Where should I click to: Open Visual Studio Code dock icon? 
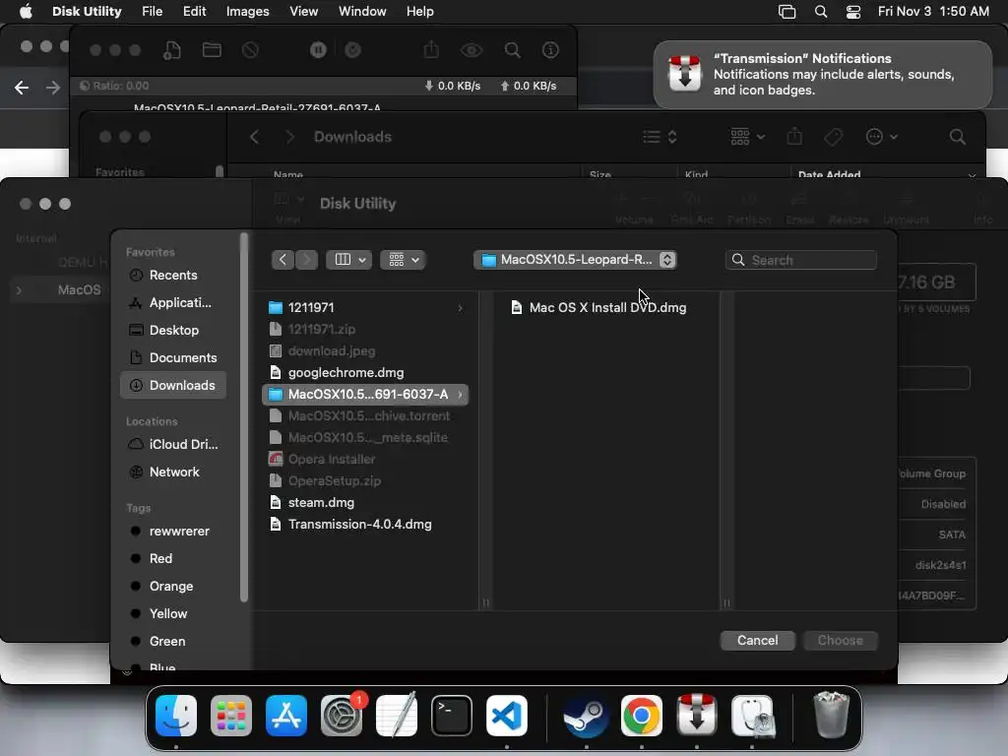507,715
